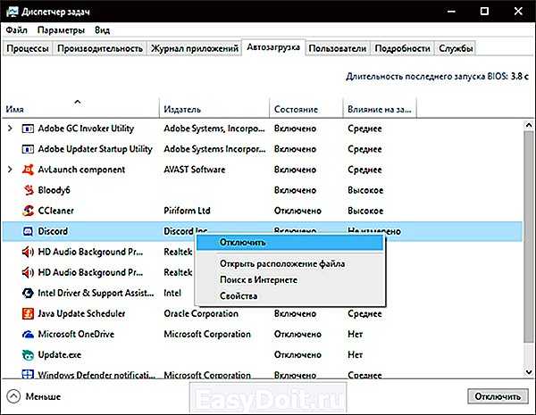Click the scrollbar down arrow
Viewport: 536px width, 415px height.
pos(529,371)
